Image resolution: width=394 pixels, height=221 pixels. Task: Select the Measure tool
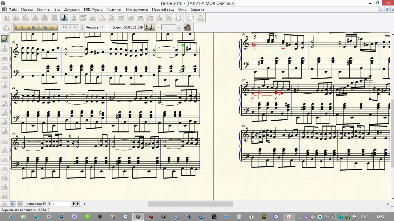pos(54,18)
